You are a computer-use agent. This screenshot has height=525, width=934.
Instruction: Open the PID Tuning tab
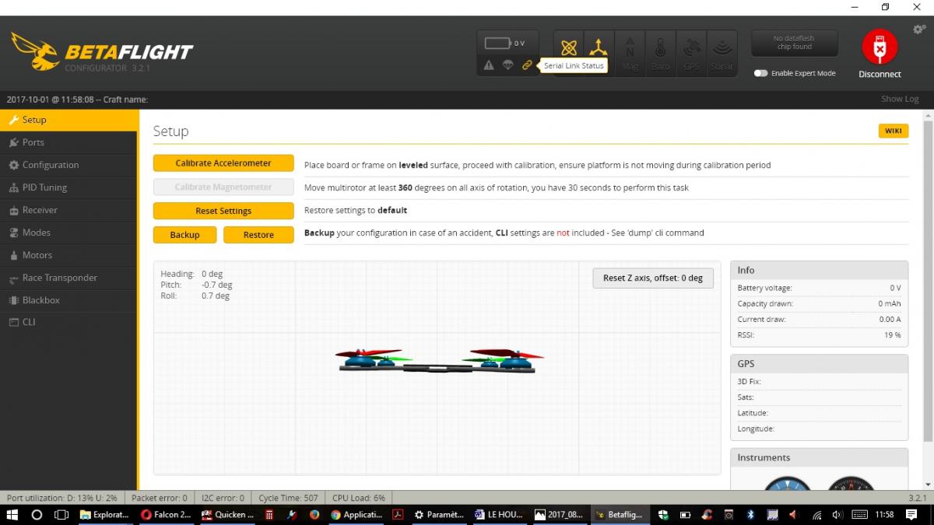tap(44, 187)
